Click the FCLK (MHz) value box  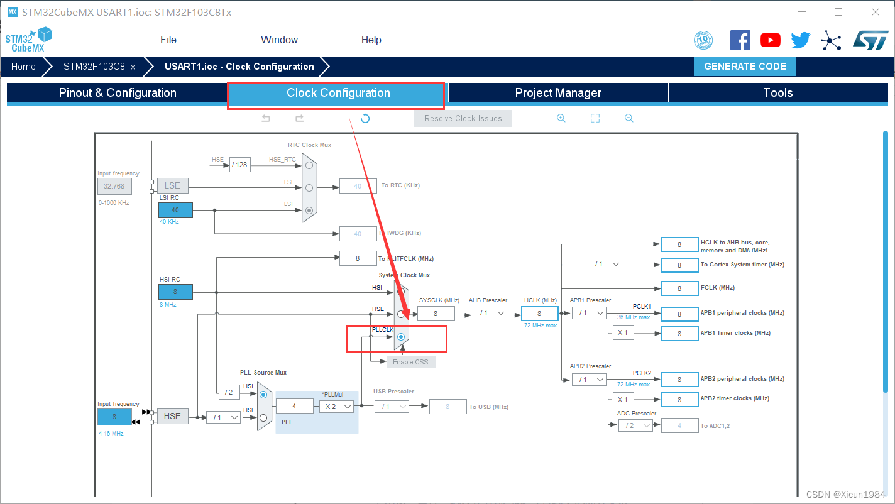tap(679, 288)
